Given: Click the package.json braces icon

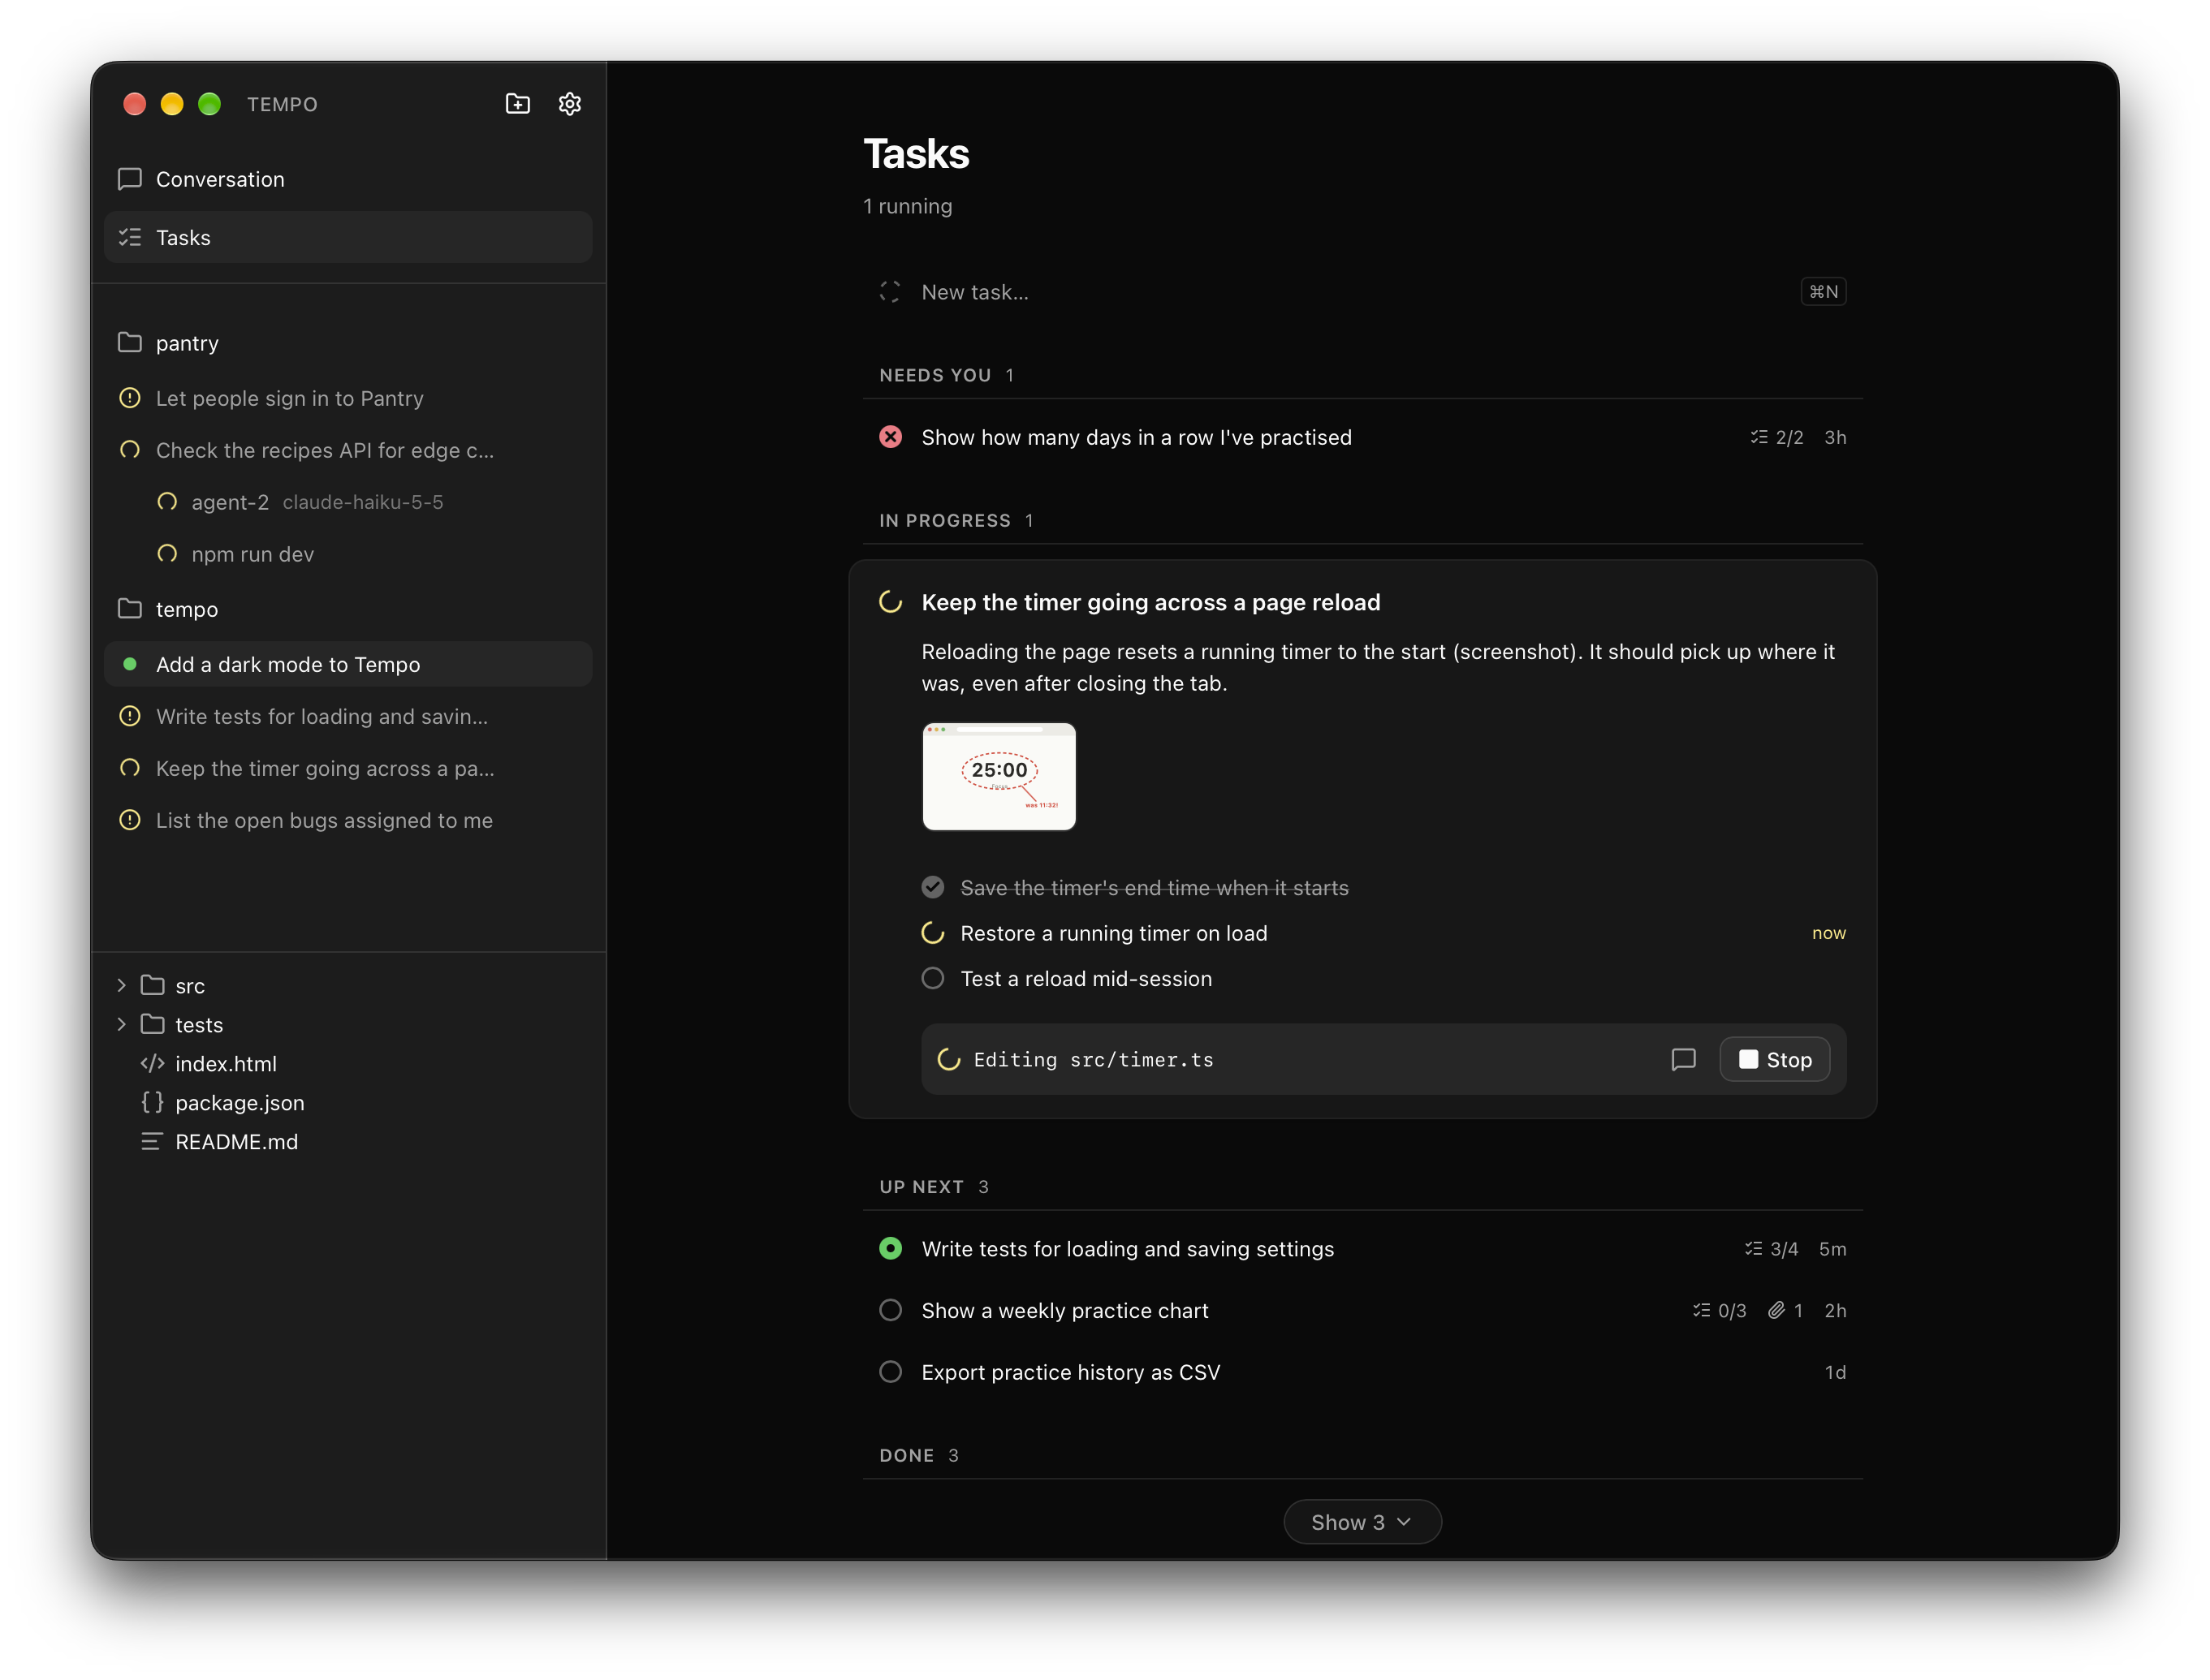Looking at the screenshot, I should [x=152, y=1102].
